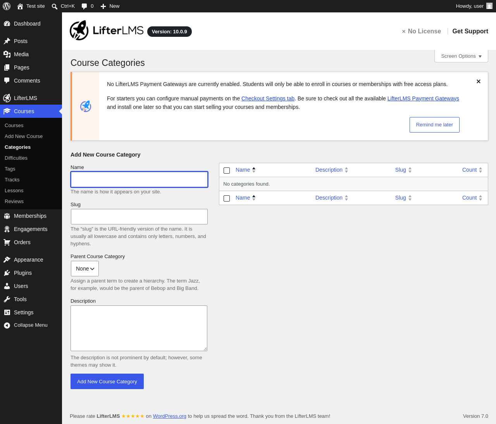Sort by Count in table header
This screenshot has width=496, height=424.
tap(472, 170)
